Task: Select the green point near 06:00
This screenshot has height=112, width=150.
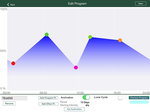Action: point(47,34)
